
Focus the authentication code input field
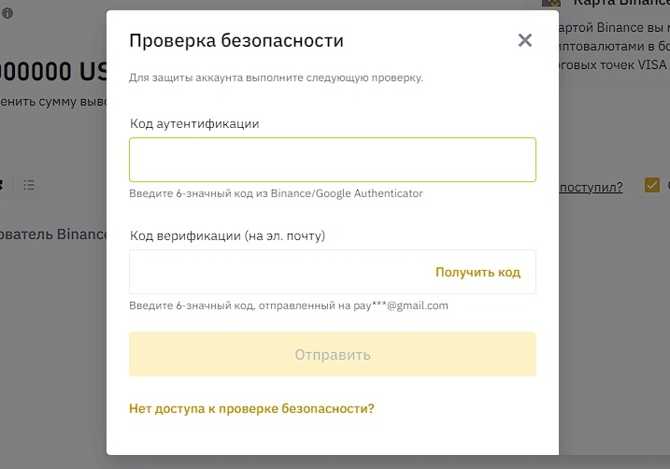(332, 160)
